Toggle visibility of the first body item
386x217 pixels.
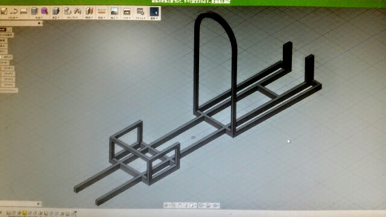point(1,57)
